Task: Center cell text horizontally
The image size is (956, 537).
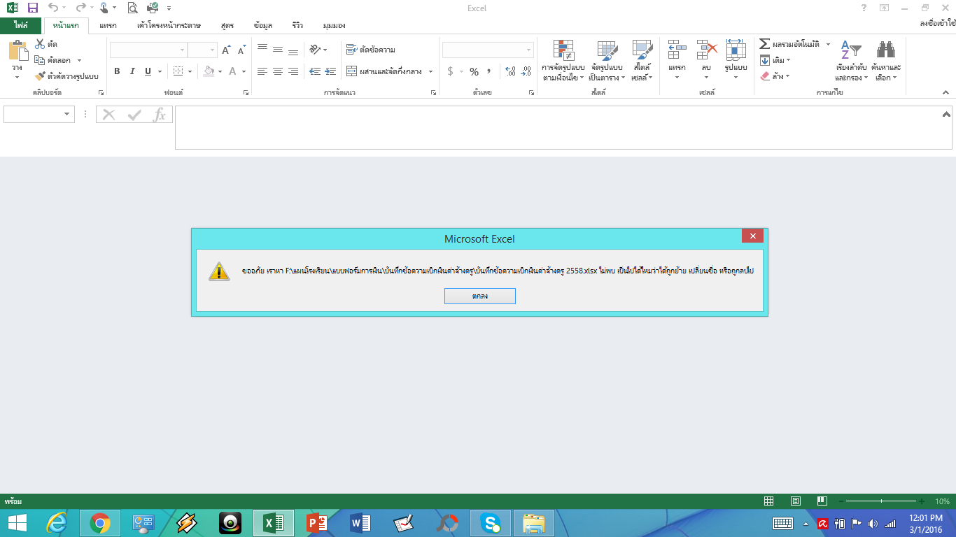Action: click(x=278, y=71)
